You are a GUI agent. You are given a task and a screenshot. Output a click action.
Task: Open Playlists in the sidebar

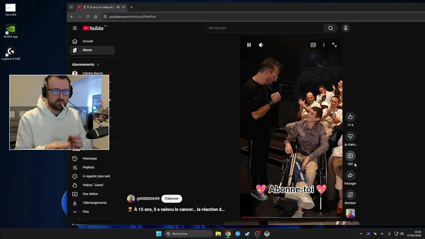pos(92,167)
